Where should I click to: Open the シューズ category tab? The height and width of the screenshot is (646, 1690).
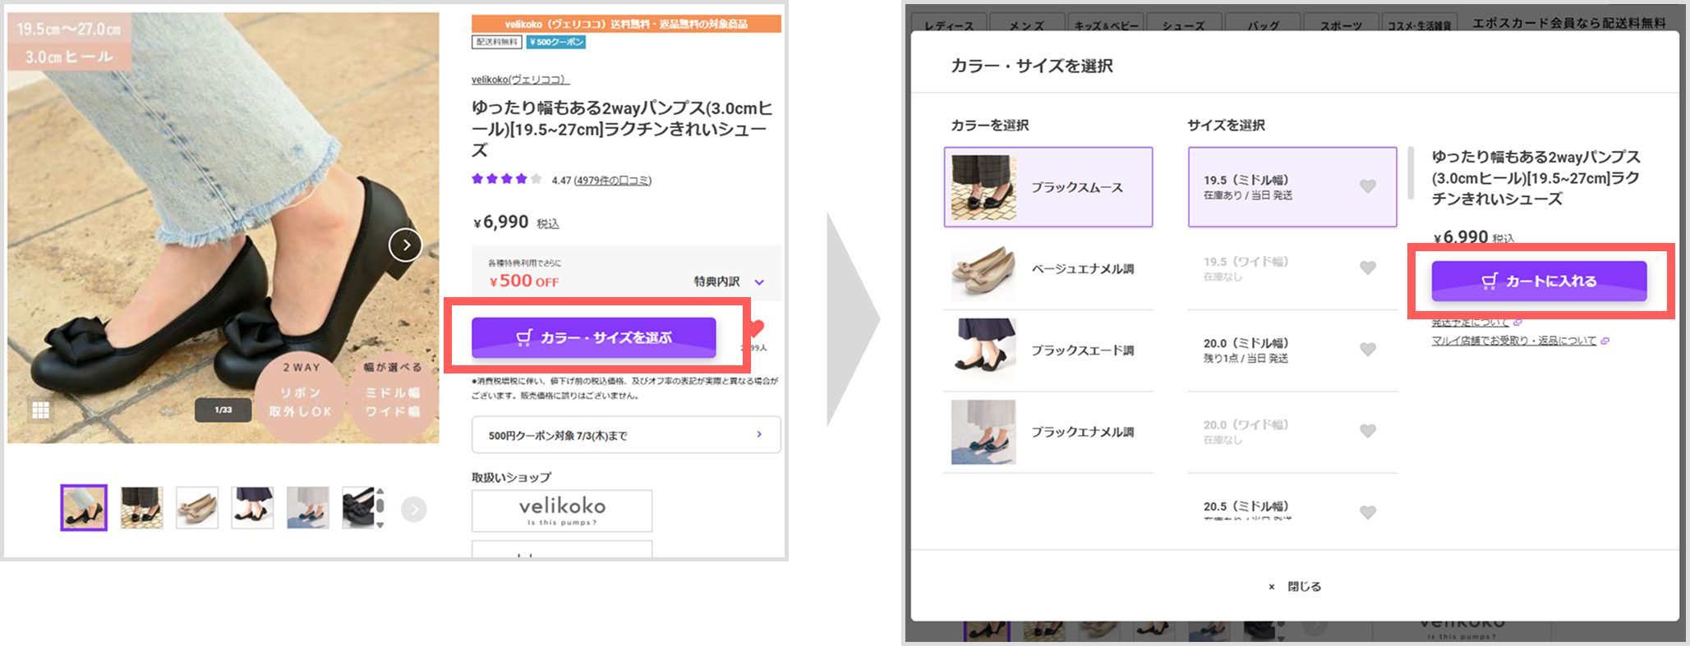(1183, 23)
